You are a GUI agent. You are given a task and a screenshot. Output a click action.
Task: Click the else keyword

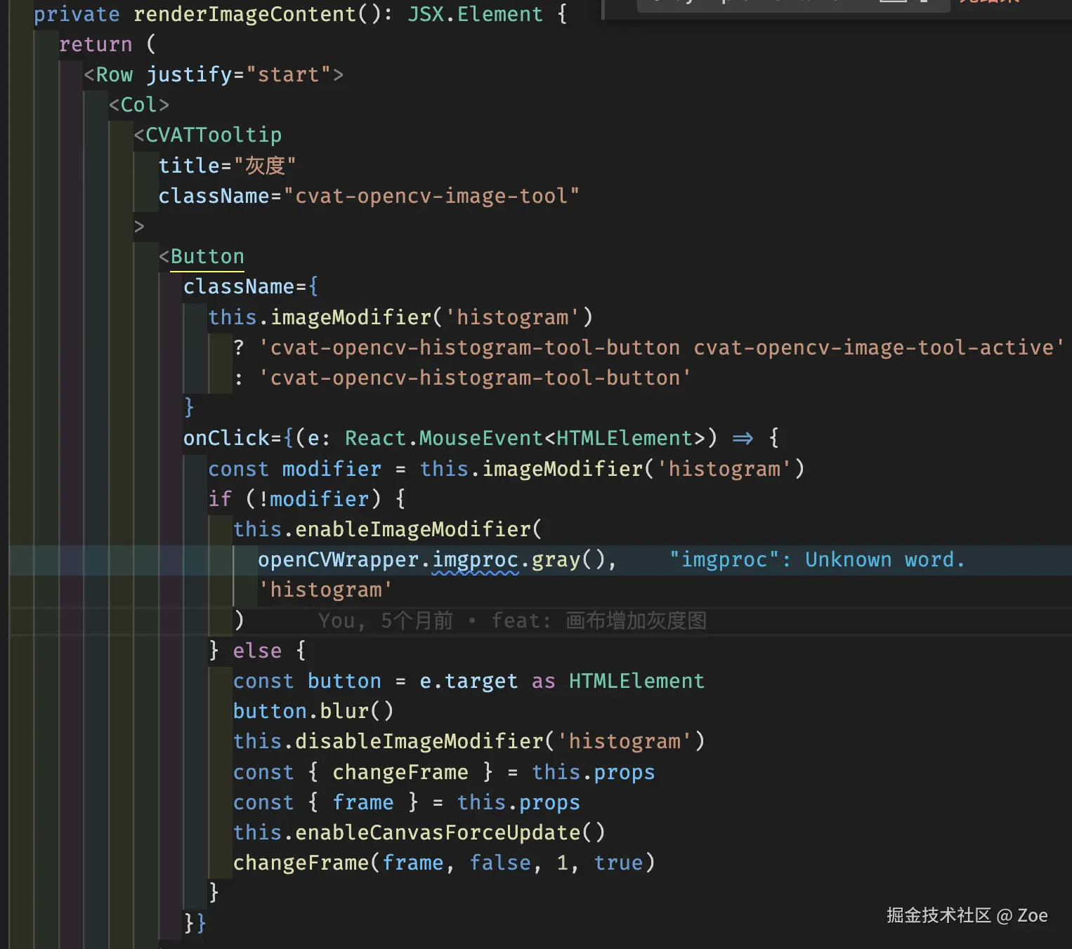(257, 651)
